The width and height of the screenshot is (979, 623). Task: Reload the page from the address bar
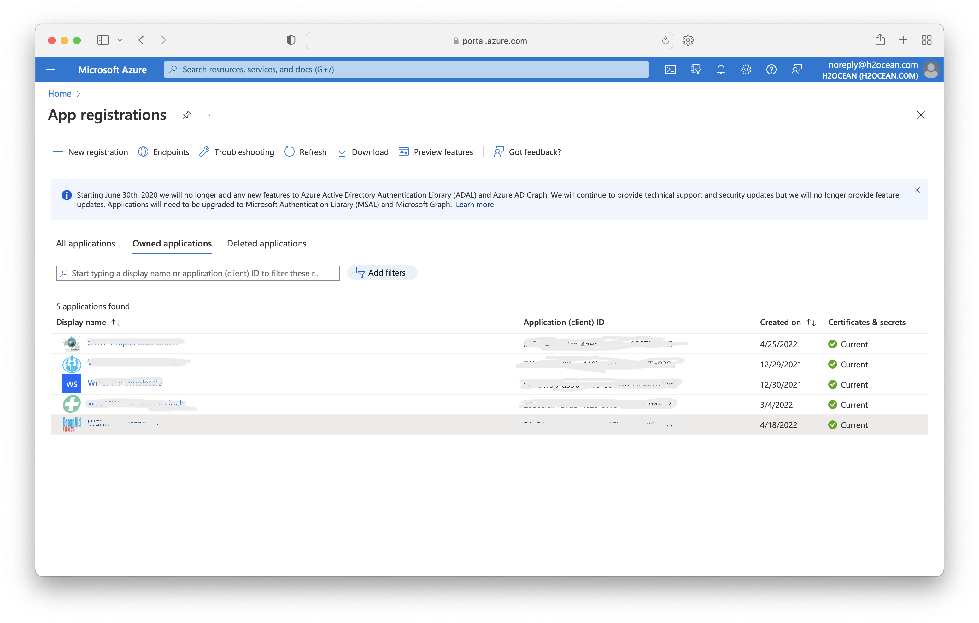tap(665, 40)
